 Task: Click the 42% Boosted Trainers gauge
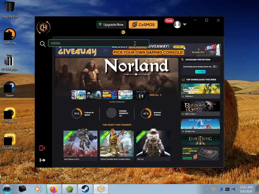click(x=146, y=113)
